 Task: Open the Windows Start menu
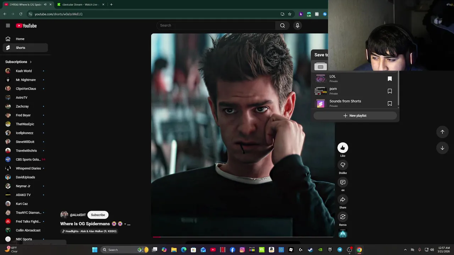pos(95,250)
